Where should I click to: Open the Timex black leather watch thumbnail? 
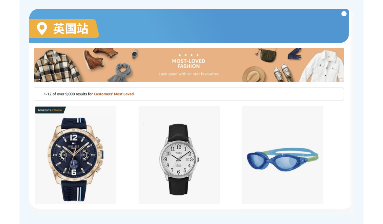[179, 155]
